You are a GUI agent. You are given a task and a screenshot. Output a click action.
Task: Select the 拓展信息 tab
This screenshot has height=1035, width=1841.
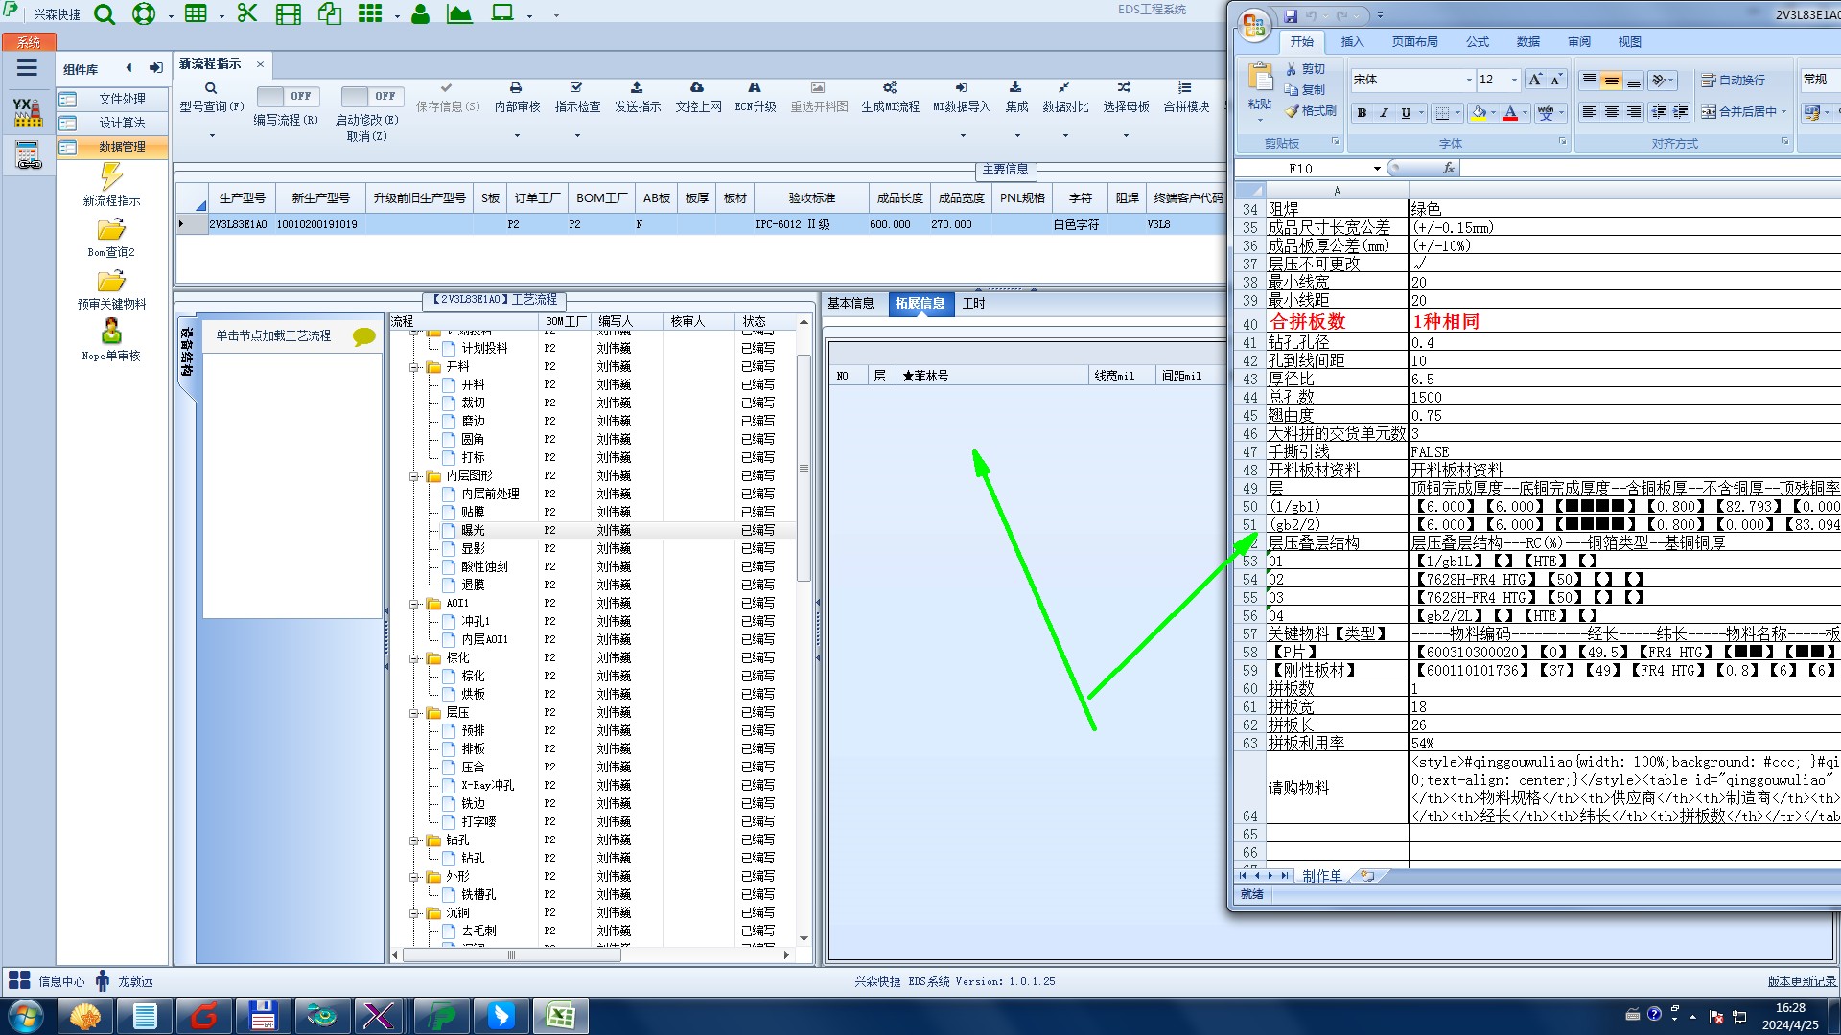(x=920, y=304)
